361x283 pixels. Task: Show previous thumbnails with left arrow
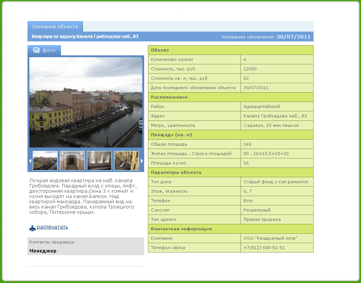tap(30, 161)
